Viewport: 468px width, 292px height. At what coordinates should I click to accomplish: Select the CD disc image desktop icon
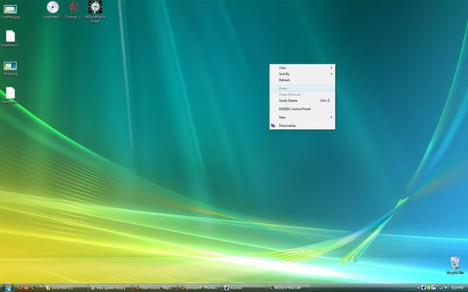(53, 10)
